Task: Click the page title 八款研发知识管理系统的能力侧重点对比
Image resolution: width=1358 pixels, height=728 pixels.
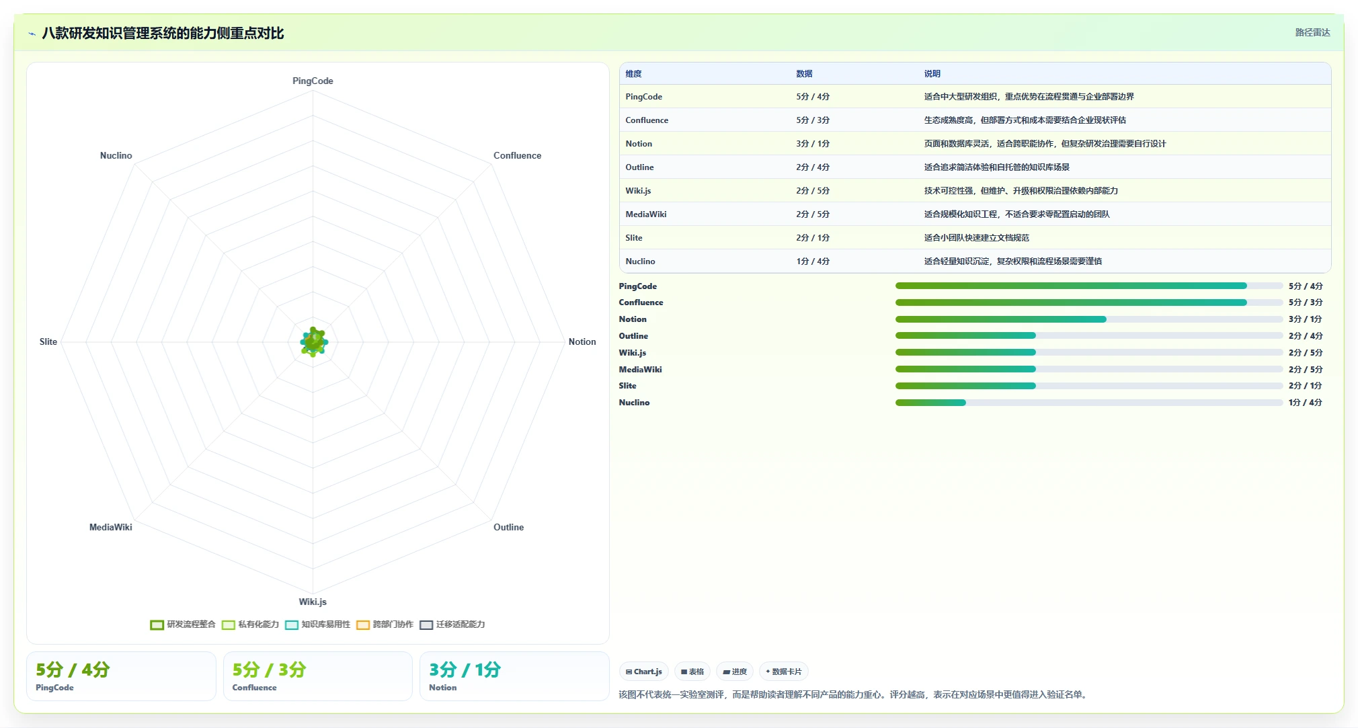Action: [163, 34]
